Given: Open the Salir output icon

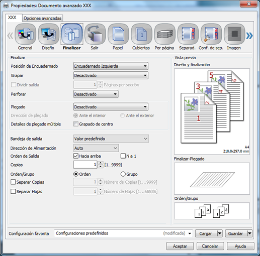Looking at the screenshot, I should coord(95,34).
